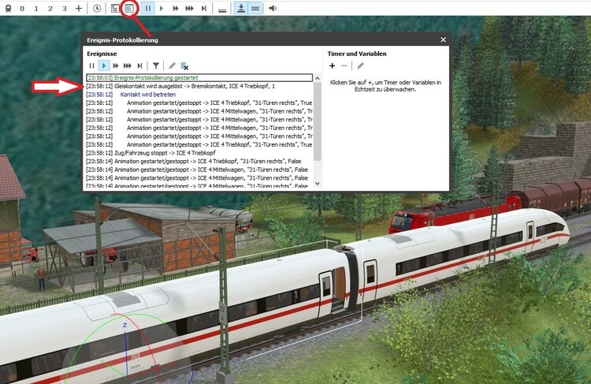Click the 'Ereignisse' heading

coord(102,54)
